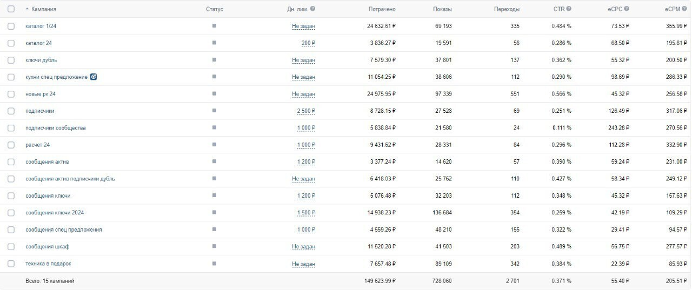Change 1 000 ₽ limit for расчет 24
Image resolution: width=692 pixels, height=290 pixels.
point(306,145)
